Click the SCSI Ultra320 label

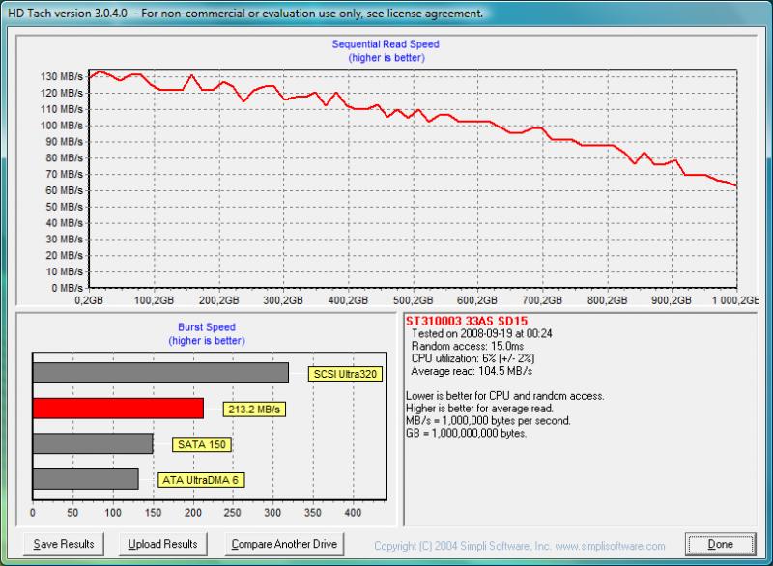click(345, 374)
